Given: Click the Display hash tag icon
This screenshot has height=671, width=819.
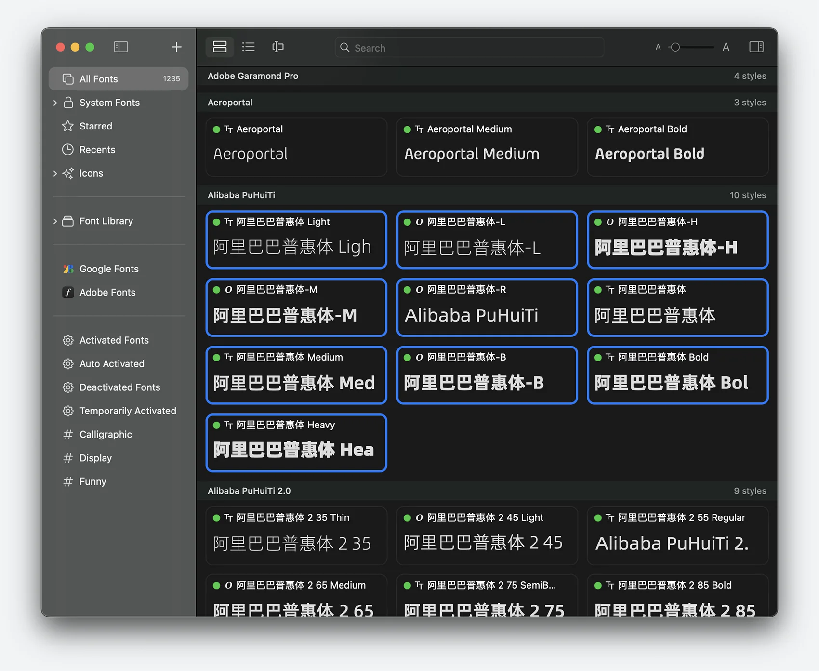Looking at the screenshot, I should [68, 458].
